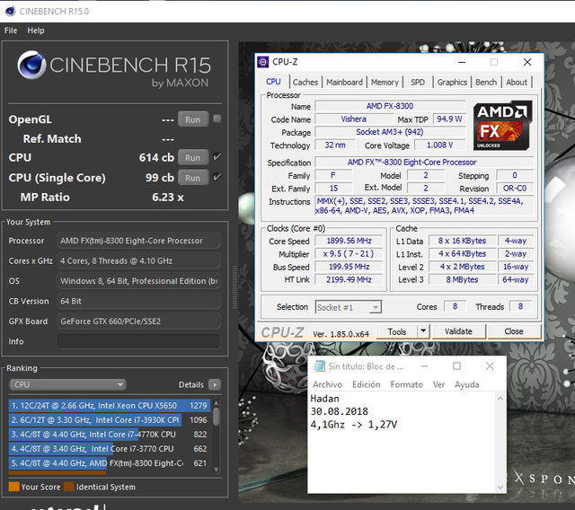Viewport: 575px width, 510px height.
Task: Click the Notepad text line '4,1Ghz -> 1,27V'
Action: point(353,425)
